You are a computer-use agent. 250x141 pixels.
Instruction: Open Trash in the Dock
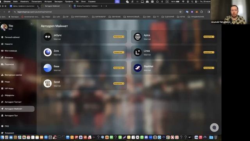[x=216, y=137]
